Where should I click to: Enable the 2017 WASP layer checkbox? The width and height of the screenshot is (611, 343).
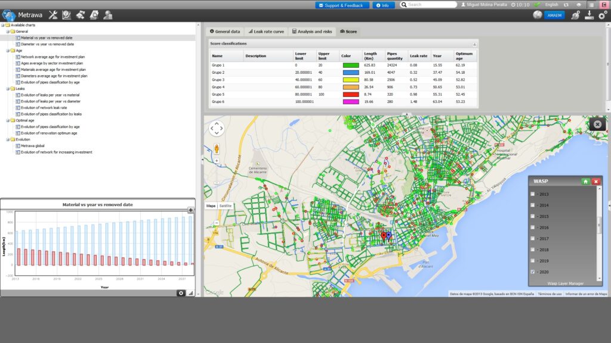[533, 238]
